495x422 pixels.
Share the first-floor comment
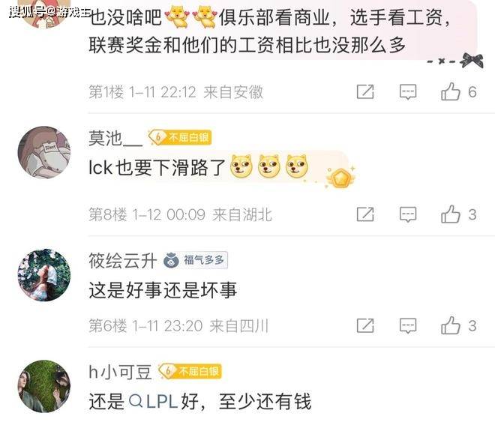coord(365,92)
